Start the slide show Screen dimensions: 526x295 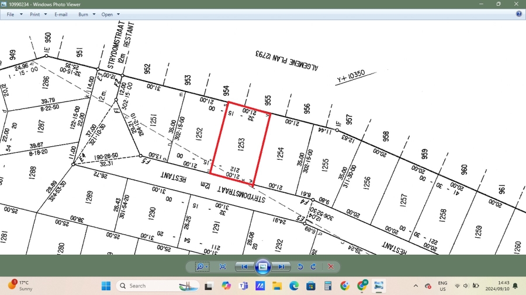(x=262, y=266)
